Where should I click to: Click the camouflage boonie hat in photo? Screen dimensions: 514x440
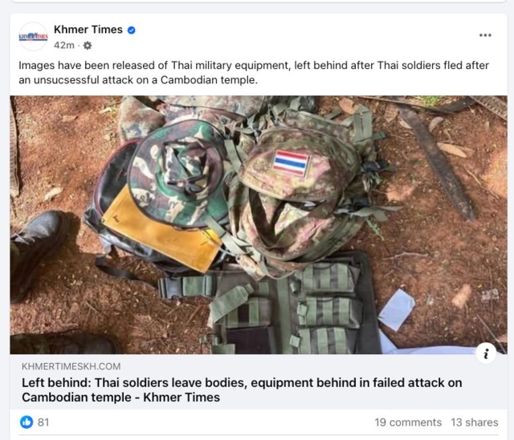[180, 174]
